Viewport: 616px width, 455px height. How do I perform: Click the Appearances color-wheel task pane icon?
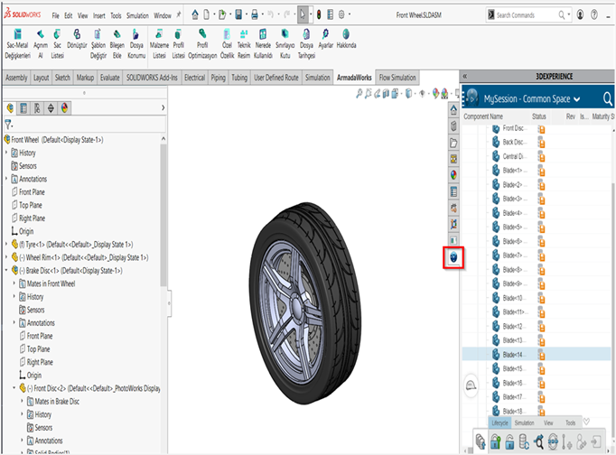click(453, 174)
